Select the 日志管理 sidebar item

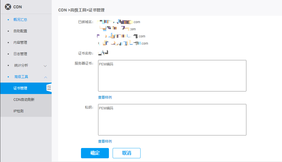point(20,54)
